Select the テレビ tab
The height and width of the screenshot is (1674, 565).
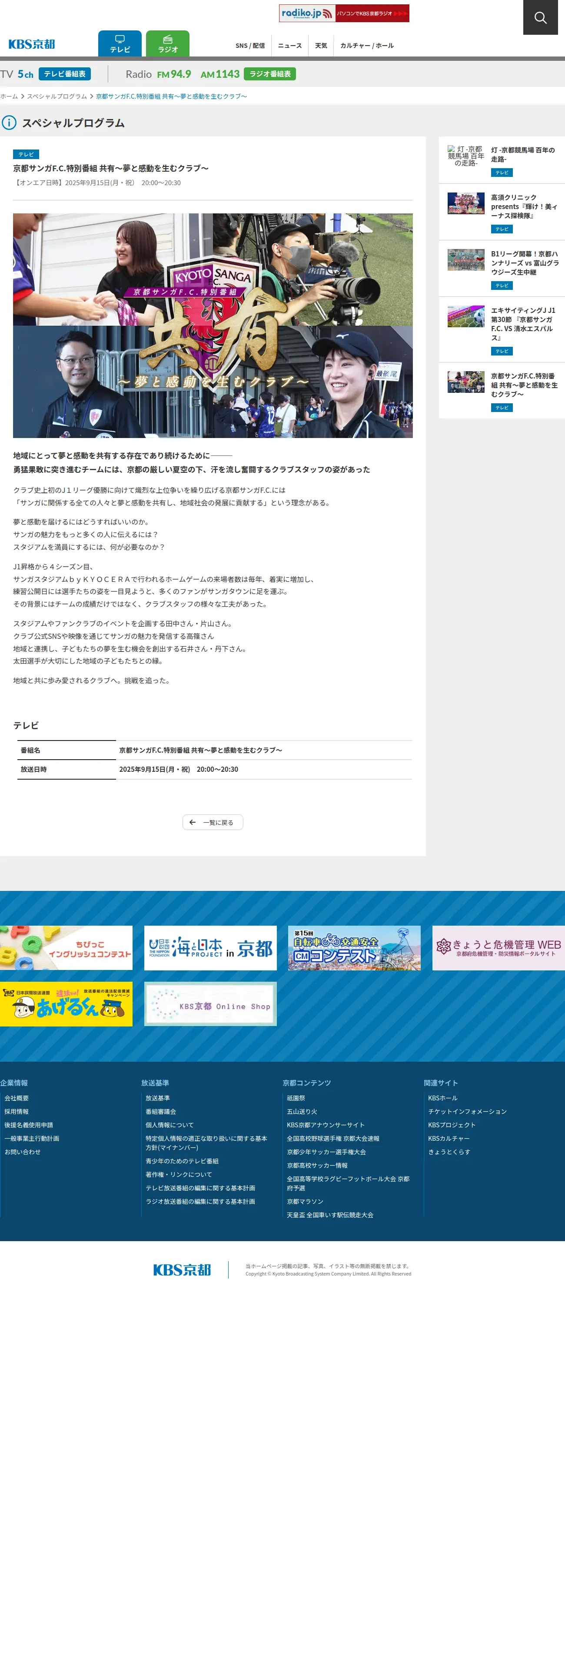(x=120, y=43)
